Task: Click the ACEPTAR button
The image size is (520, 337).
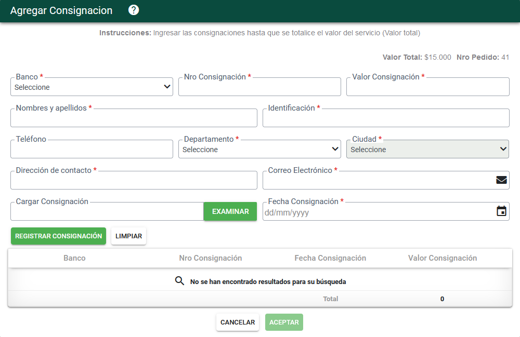Action: pyautogui.click(x=284, y=322)
